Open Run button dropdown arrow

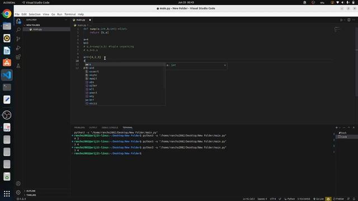click(x=345, y=20)
